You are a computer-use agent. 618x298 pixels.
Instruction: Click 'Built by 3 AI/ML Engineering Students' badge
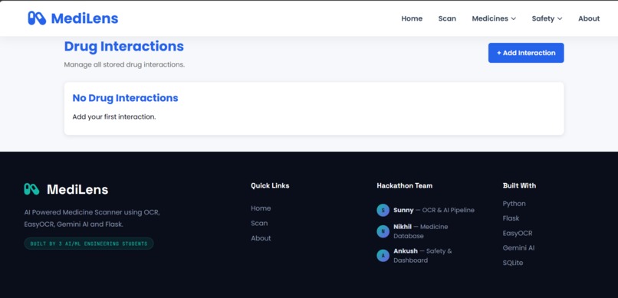[x=89, y=244]
